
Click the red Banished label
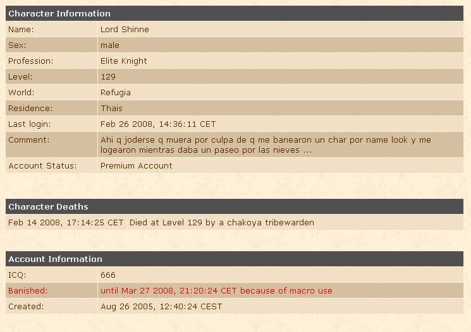pos(28,290)
